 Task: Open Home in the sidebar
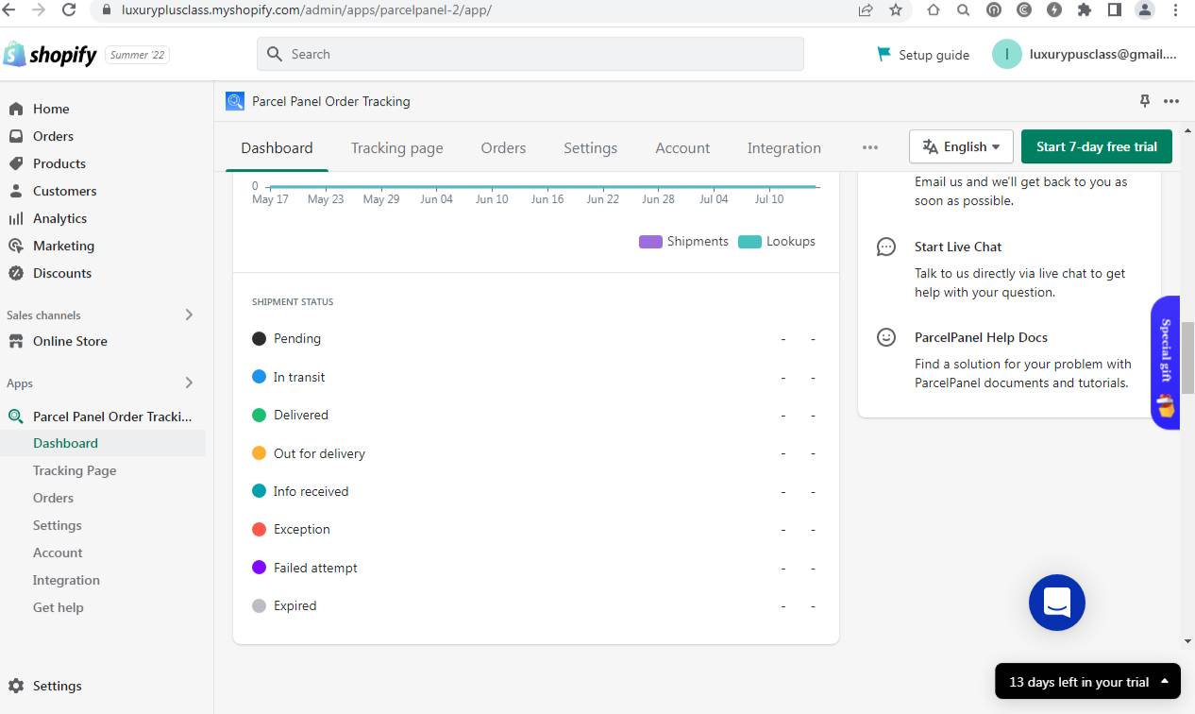[51, 109]
